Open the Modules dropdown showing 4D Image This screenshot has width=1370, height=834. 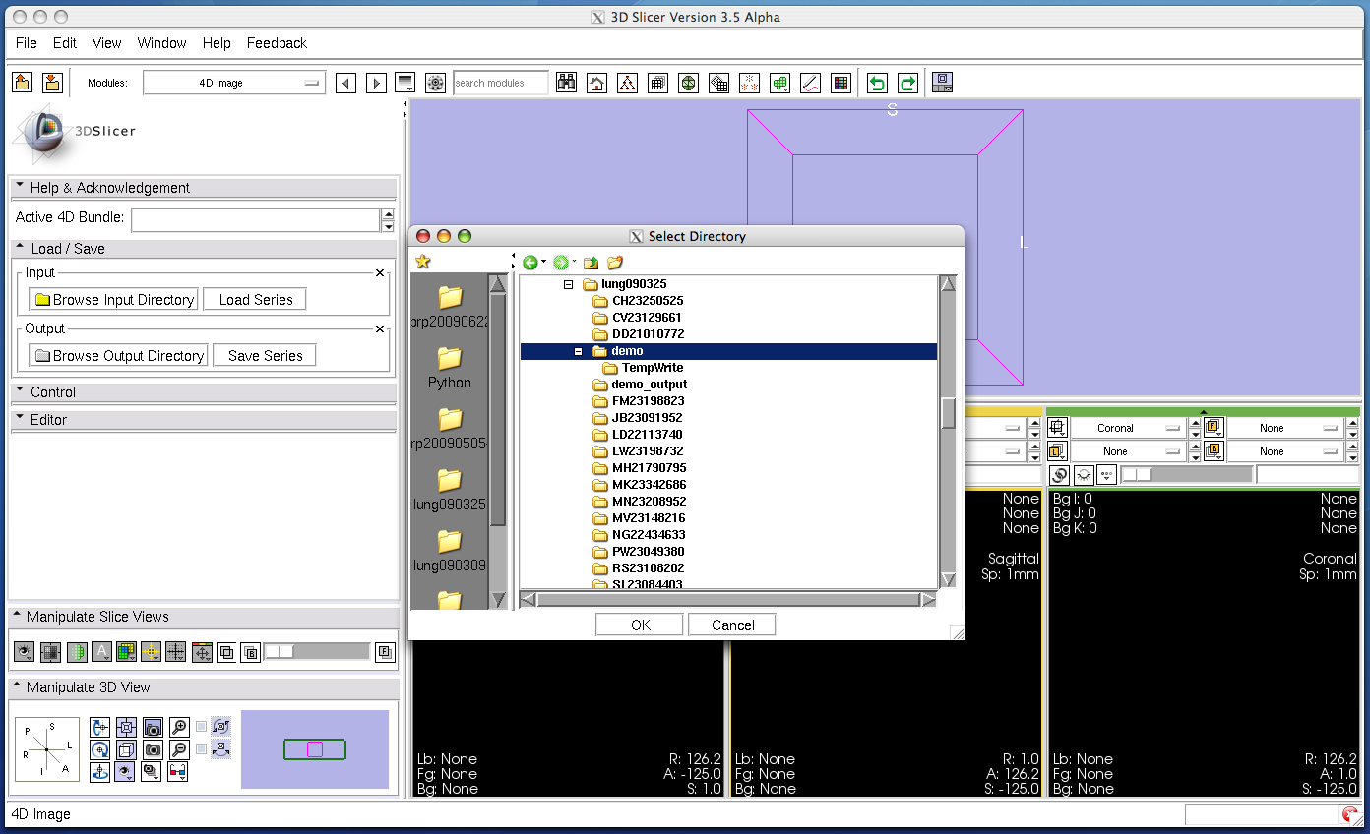[233, 84]
